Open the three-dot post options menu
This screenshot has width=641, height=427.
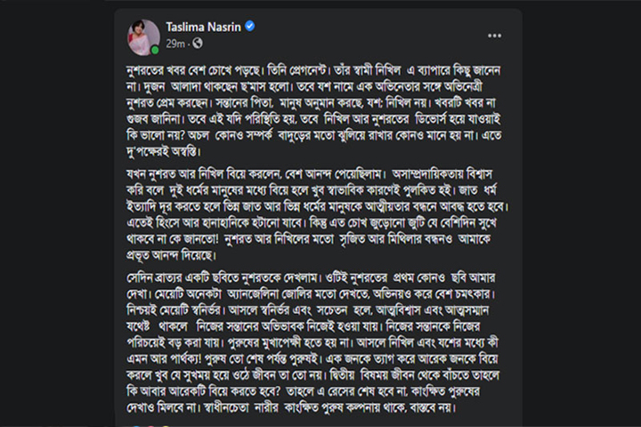pyautogui.click(x=494, y=36)
